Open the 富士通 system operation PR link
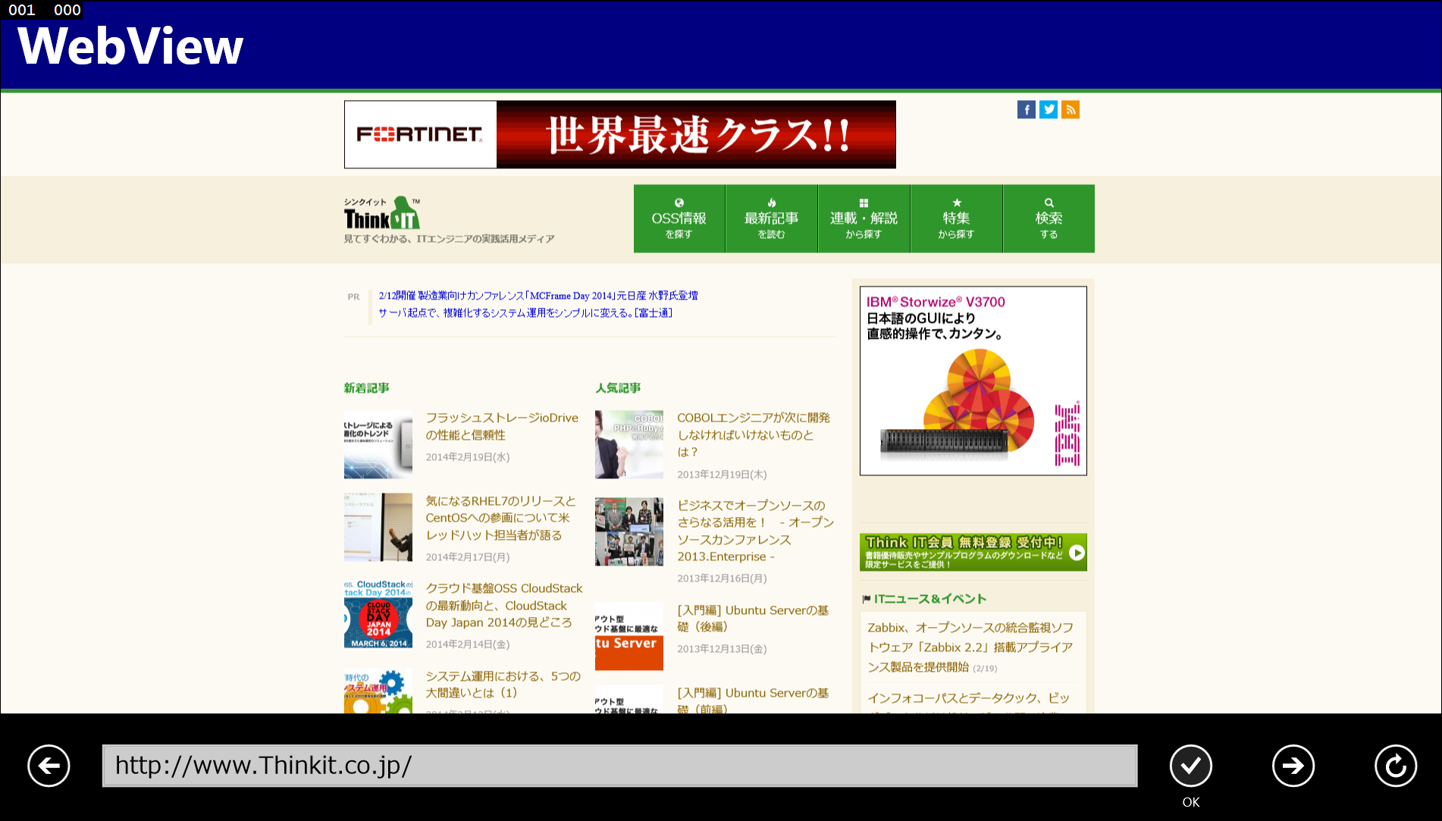 525,313
